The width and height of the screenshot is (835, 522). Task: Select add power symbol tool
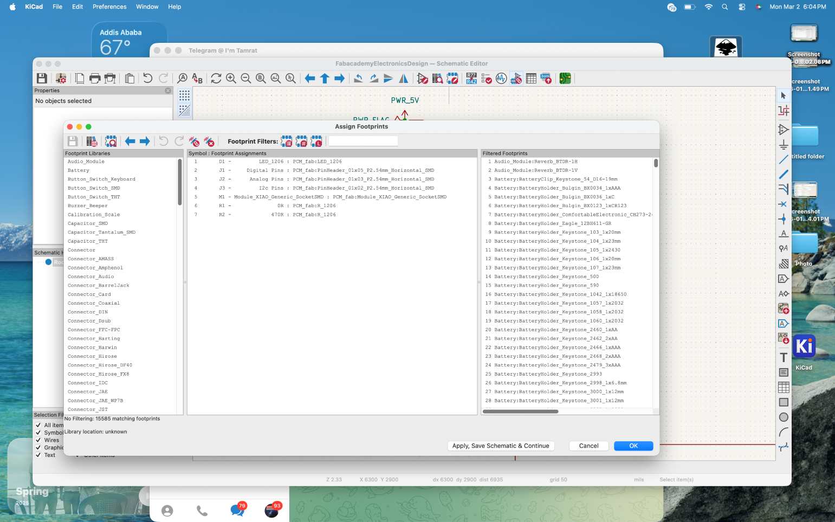click(784, 145)
